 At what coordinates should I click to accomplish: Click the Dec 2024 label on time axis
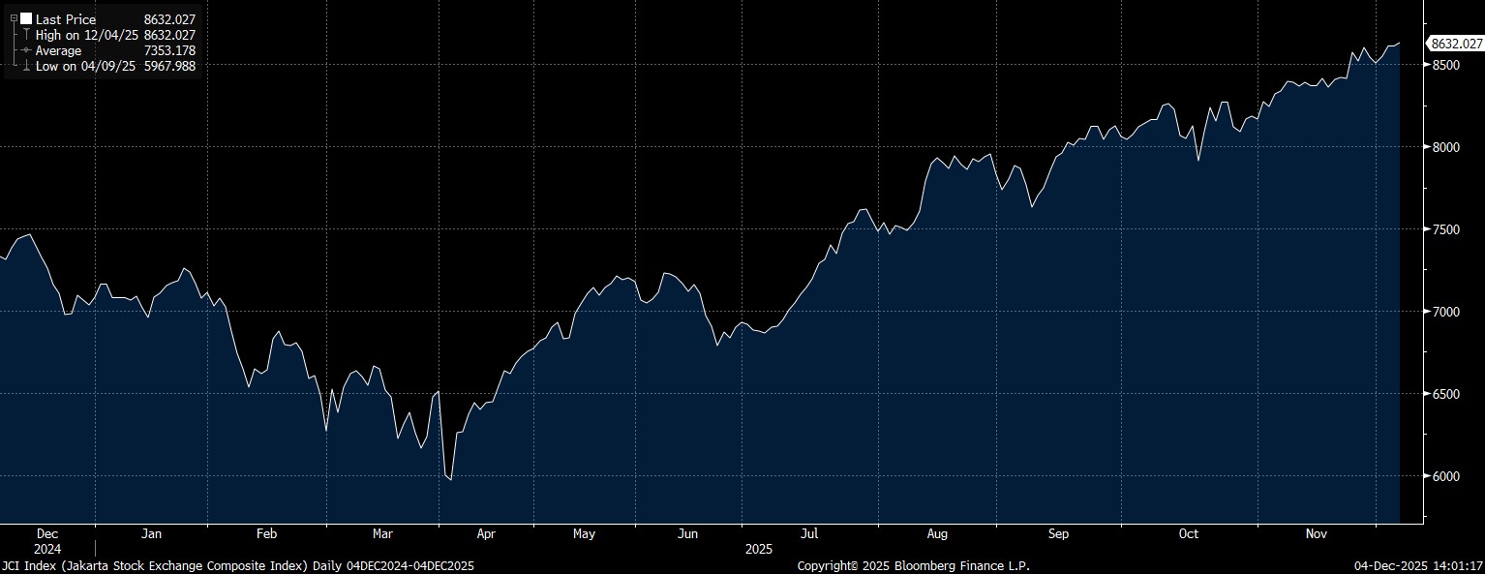click(x=47, y=540)
